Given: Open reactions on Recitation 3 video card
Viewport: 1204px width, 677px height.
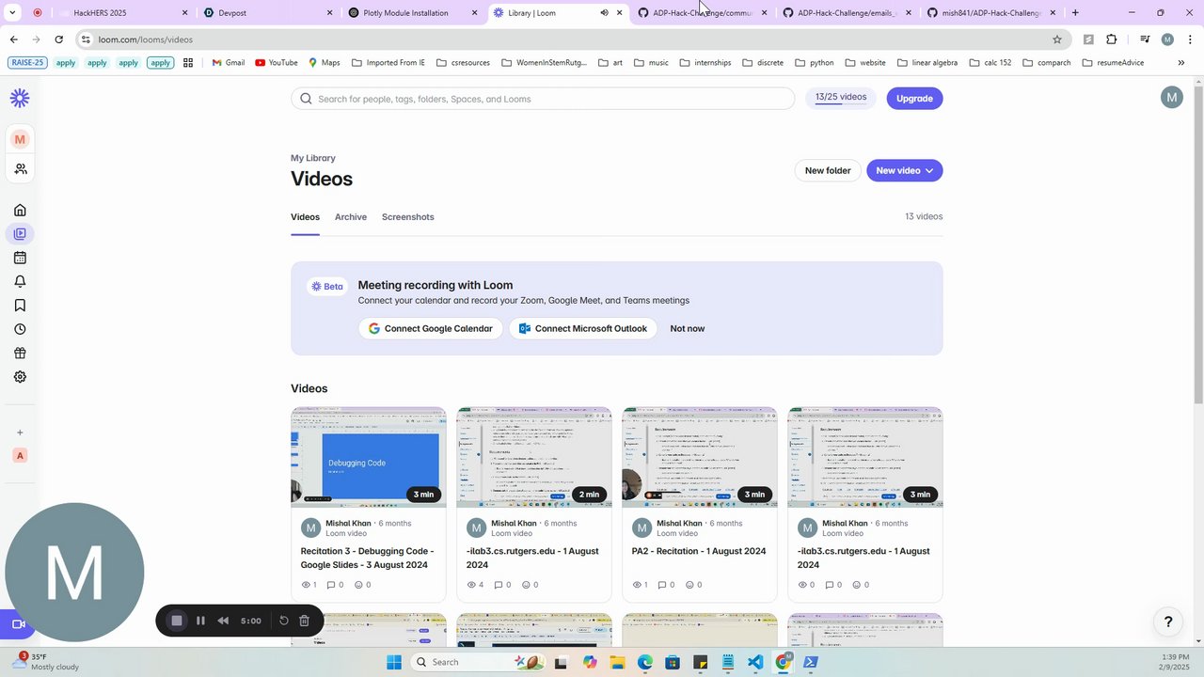Looking at the screenshot, I should tap(363, 585).
